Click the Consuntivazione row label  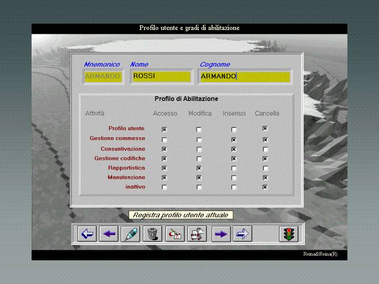(x=123, y=149)
